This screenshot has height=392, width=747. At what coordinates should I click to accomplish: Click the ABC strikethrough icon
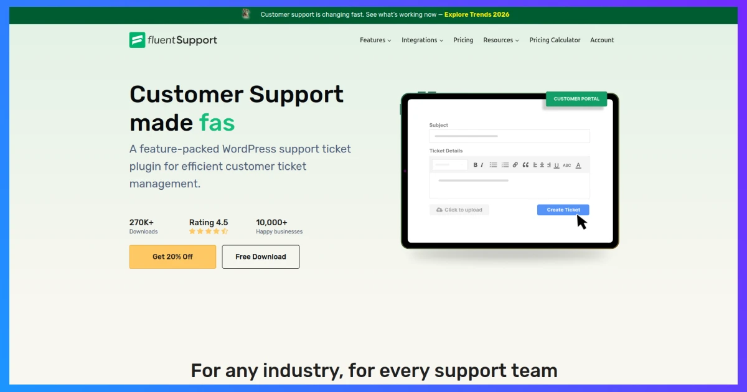click(x=566, y=166)
